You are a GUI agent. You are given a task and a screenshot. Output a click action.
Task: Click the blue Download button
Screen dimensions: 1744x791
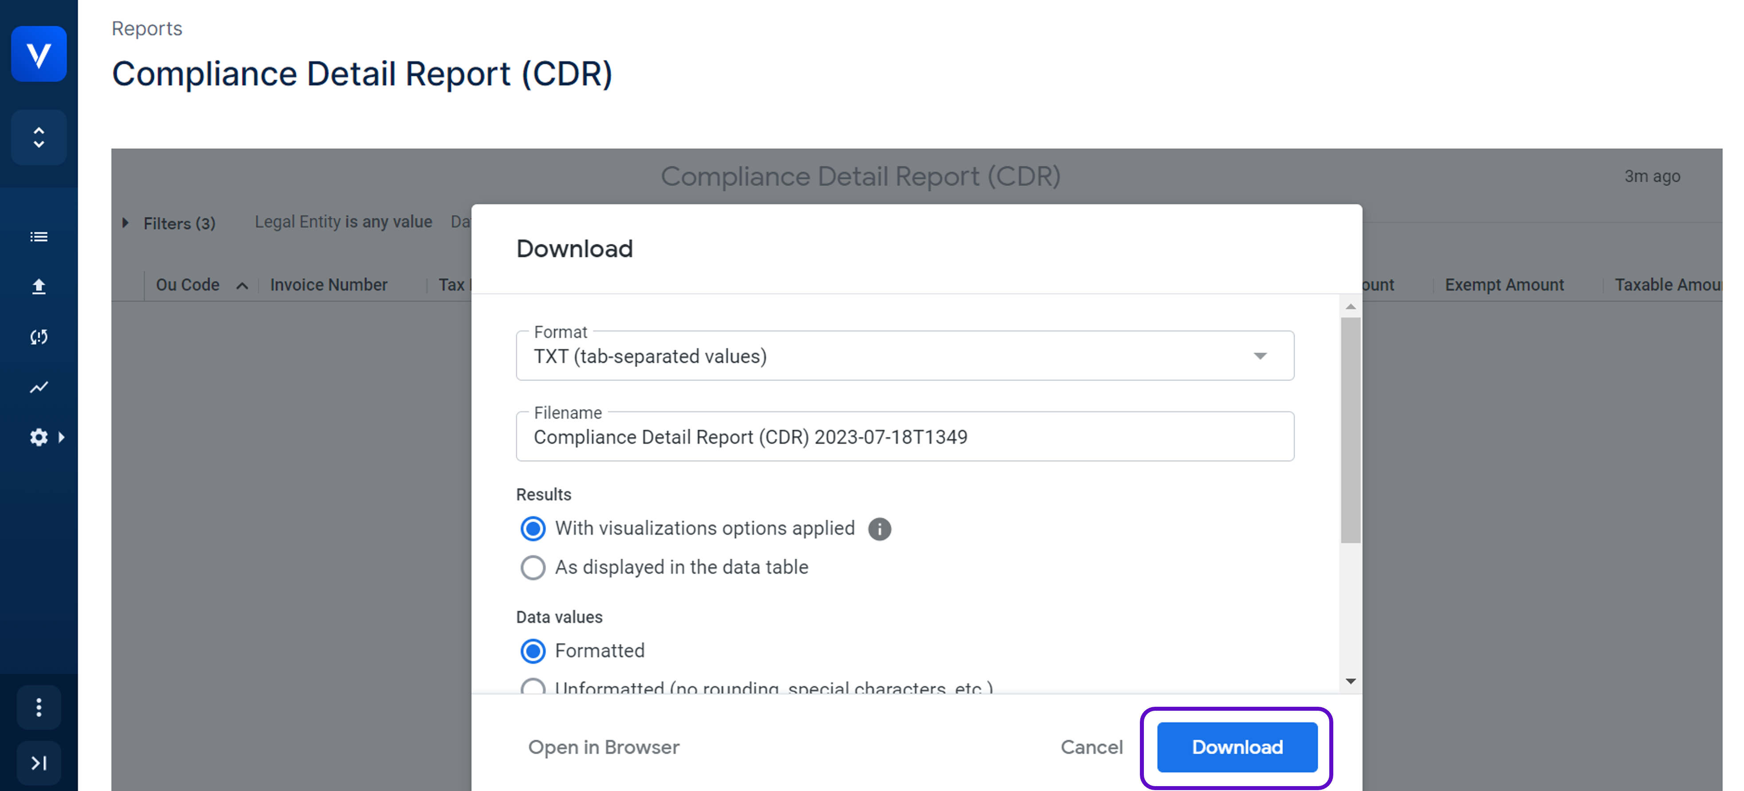[x=1236, y=746]
